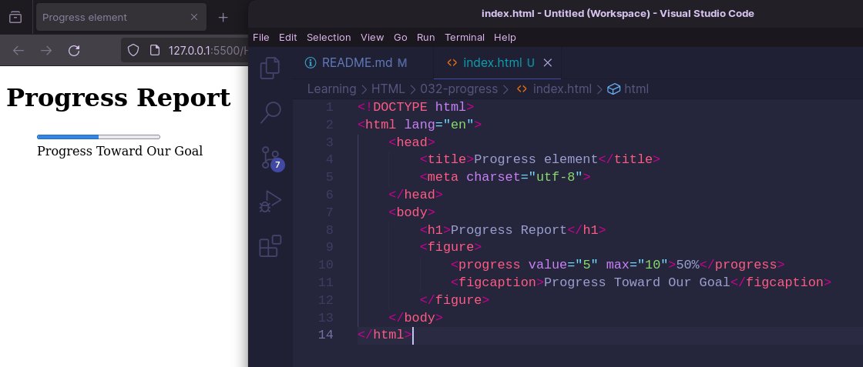Click 032-progress in the breadcrumb
This screenshot has height=367, width=863.
click(x=458, y=89)
